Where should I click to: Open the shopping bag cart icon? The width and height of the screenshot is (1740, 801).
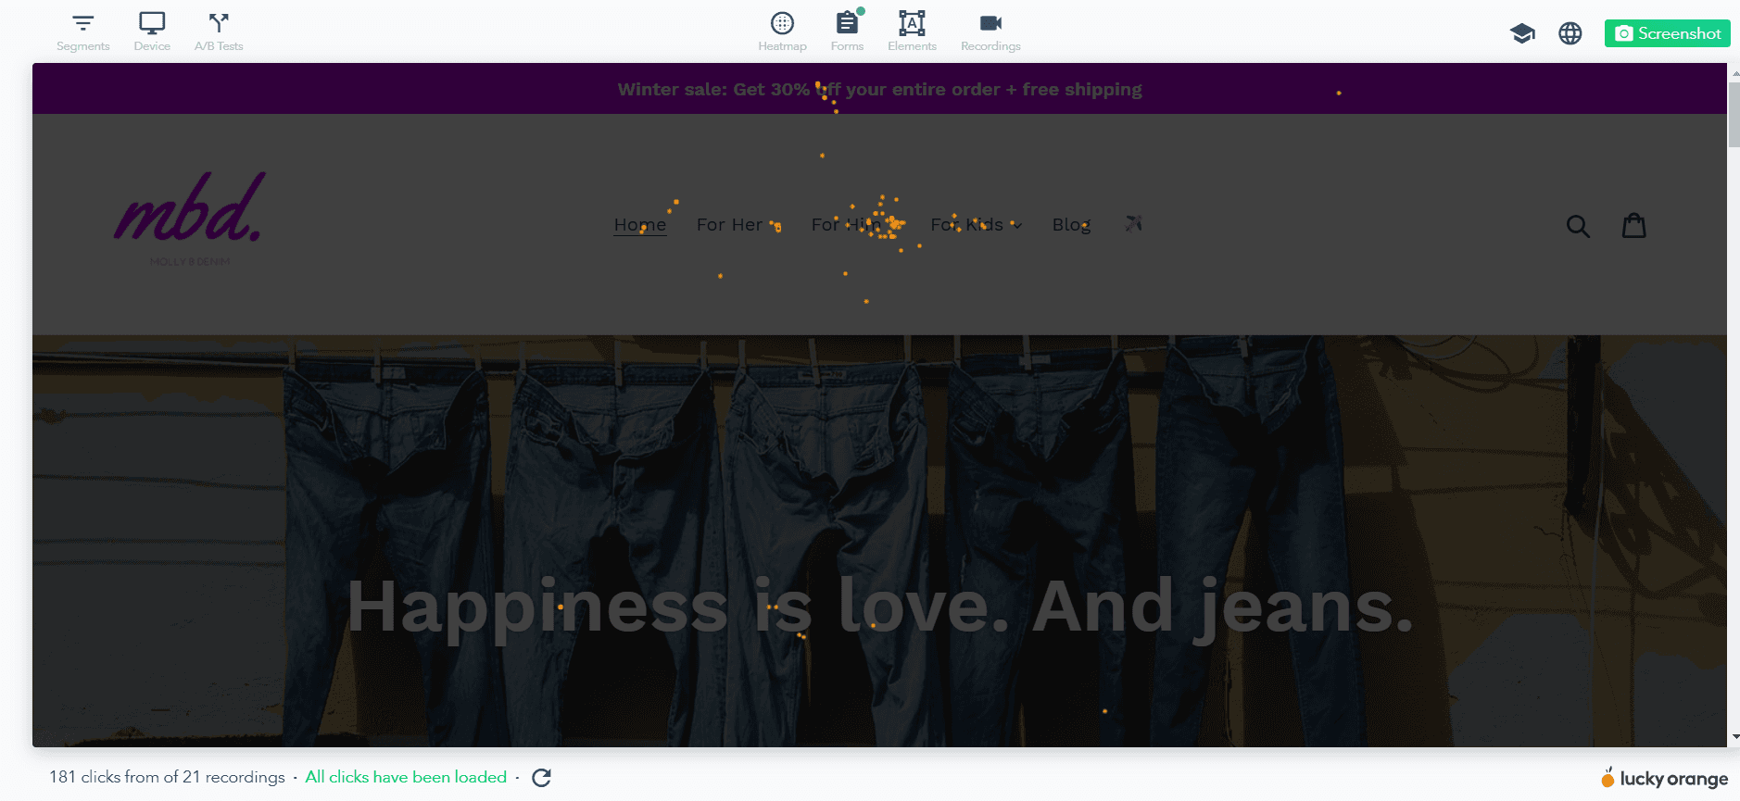1634,225
